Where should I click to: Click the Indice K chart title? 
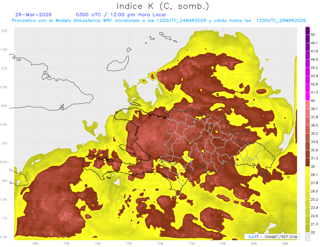click(163, 6)
